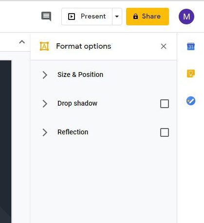Open the Present options dropdown arrow
Screen dimensions: 204x223
117,17
